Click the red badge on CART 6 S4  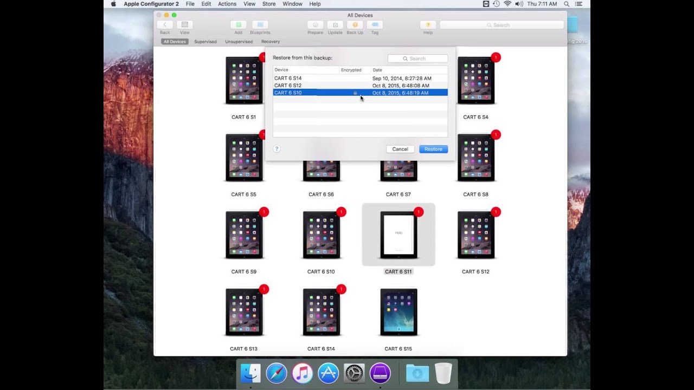tap(496, 57)
